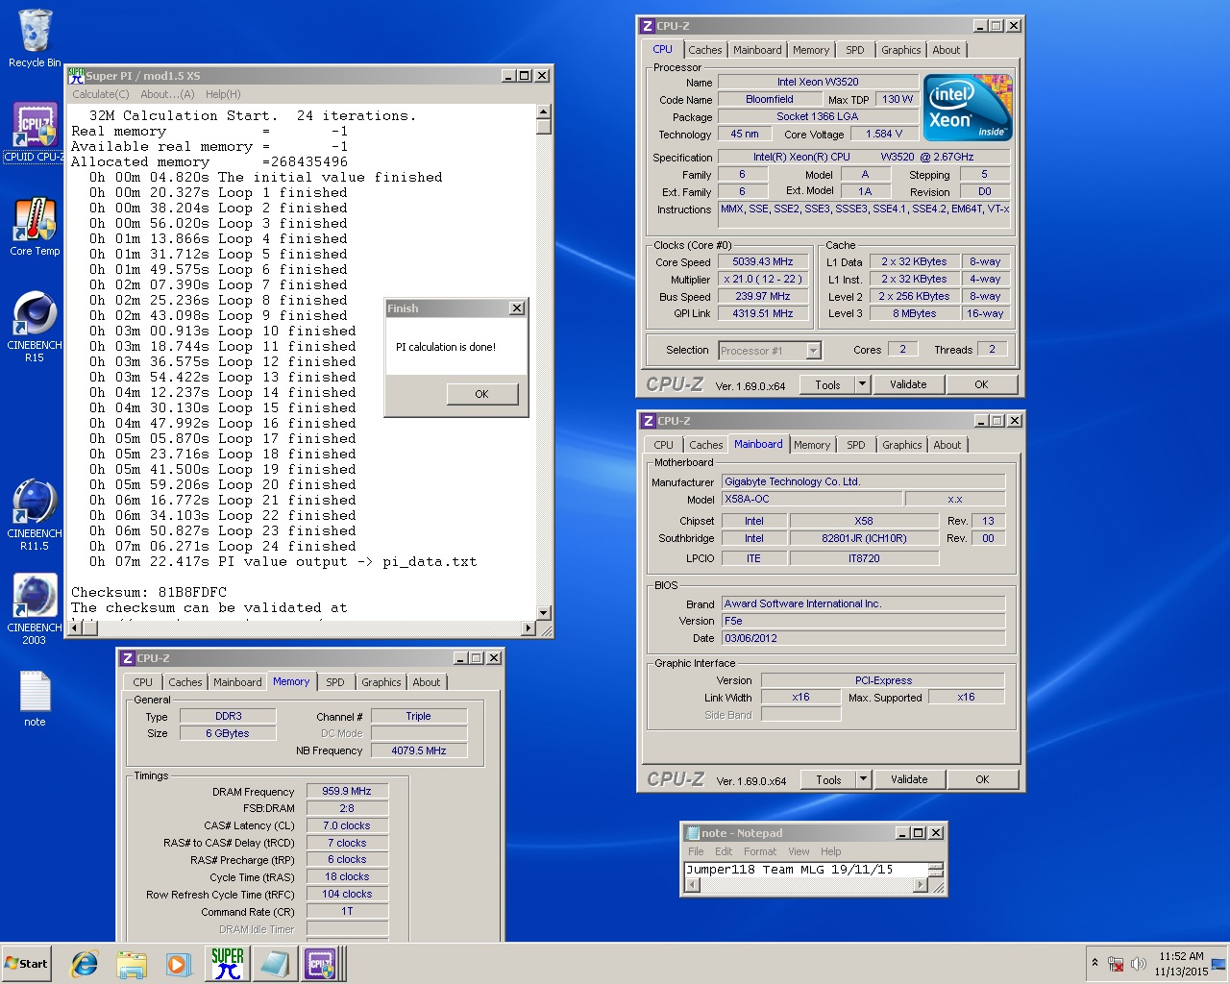Click Notepad horizontal scrollbar left arrow

(x=690, y=885)
